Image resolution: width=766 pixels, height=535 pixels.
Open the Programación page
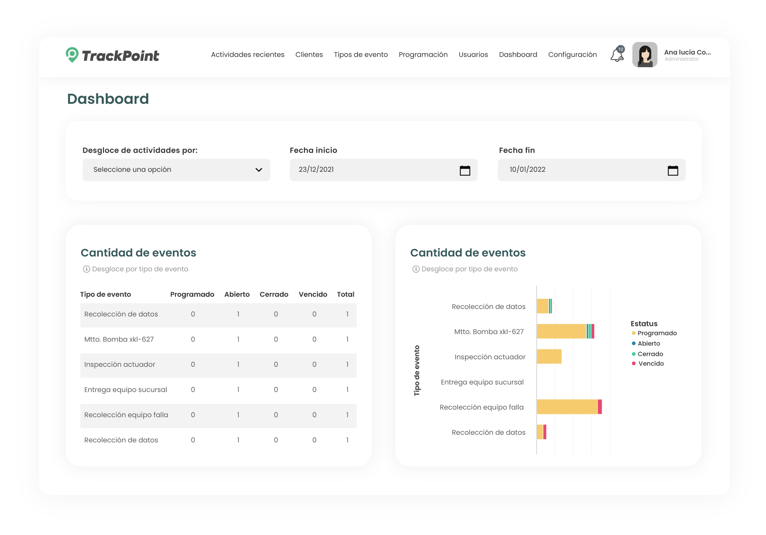(423, 55)
